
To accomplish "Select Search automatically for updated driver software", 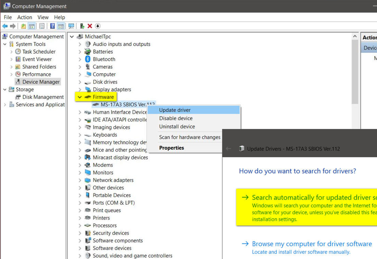I will [x=306, y=207].
